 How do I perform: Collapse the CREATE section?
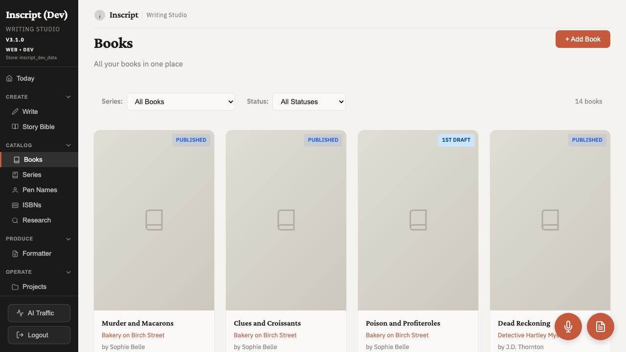[x=68, y=97]
